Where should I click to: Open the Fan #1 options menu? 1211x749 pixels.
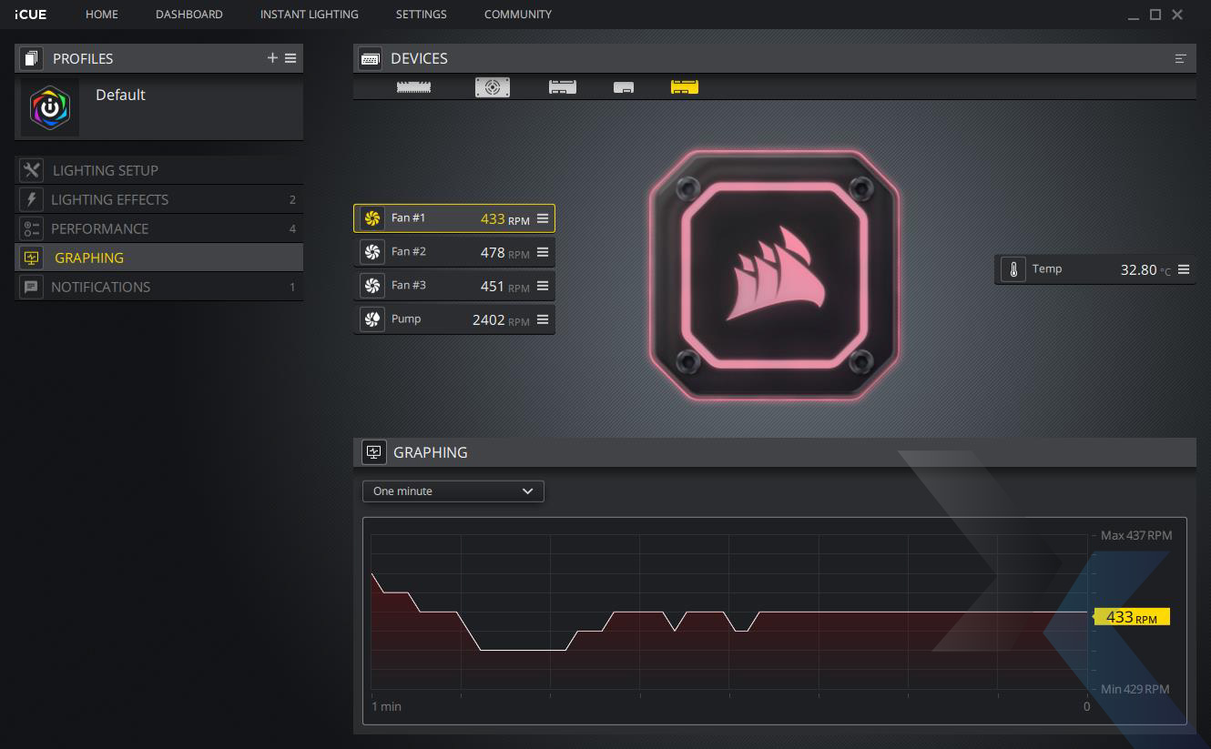tap(543, 218)
